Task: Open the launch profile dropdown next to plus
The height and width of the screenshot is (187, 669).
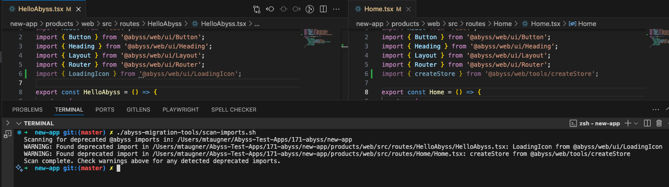Action: (636, 123)
